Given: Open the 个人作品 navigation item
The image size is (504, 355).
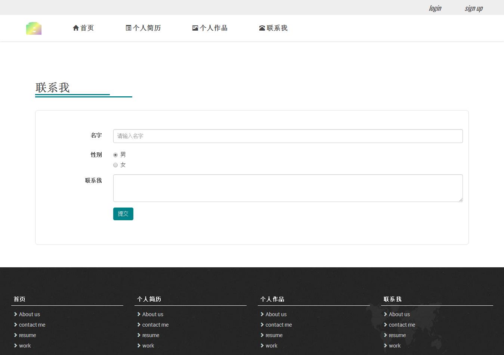Looking at the screenshot, I should [210, 28].
